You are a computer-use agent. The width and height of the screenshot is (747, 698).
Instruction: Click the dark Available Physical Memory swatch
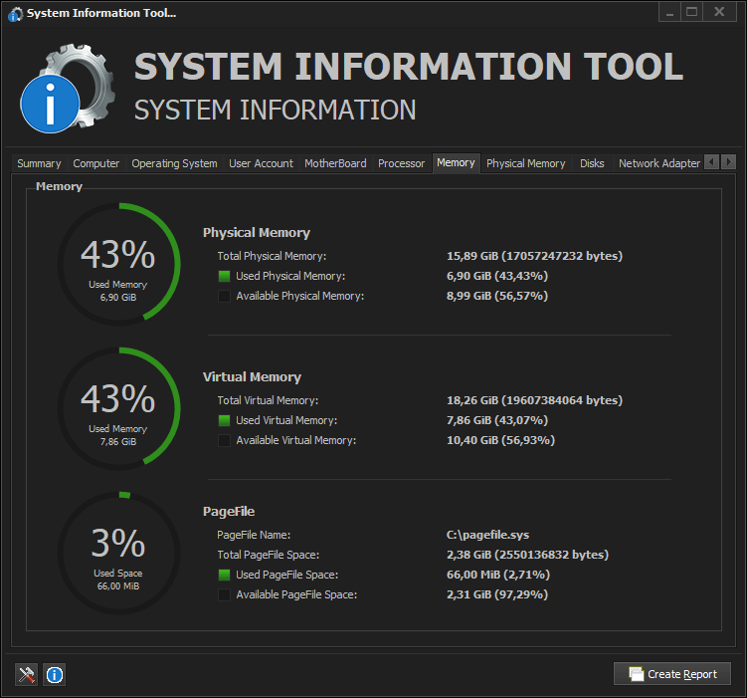224,296
